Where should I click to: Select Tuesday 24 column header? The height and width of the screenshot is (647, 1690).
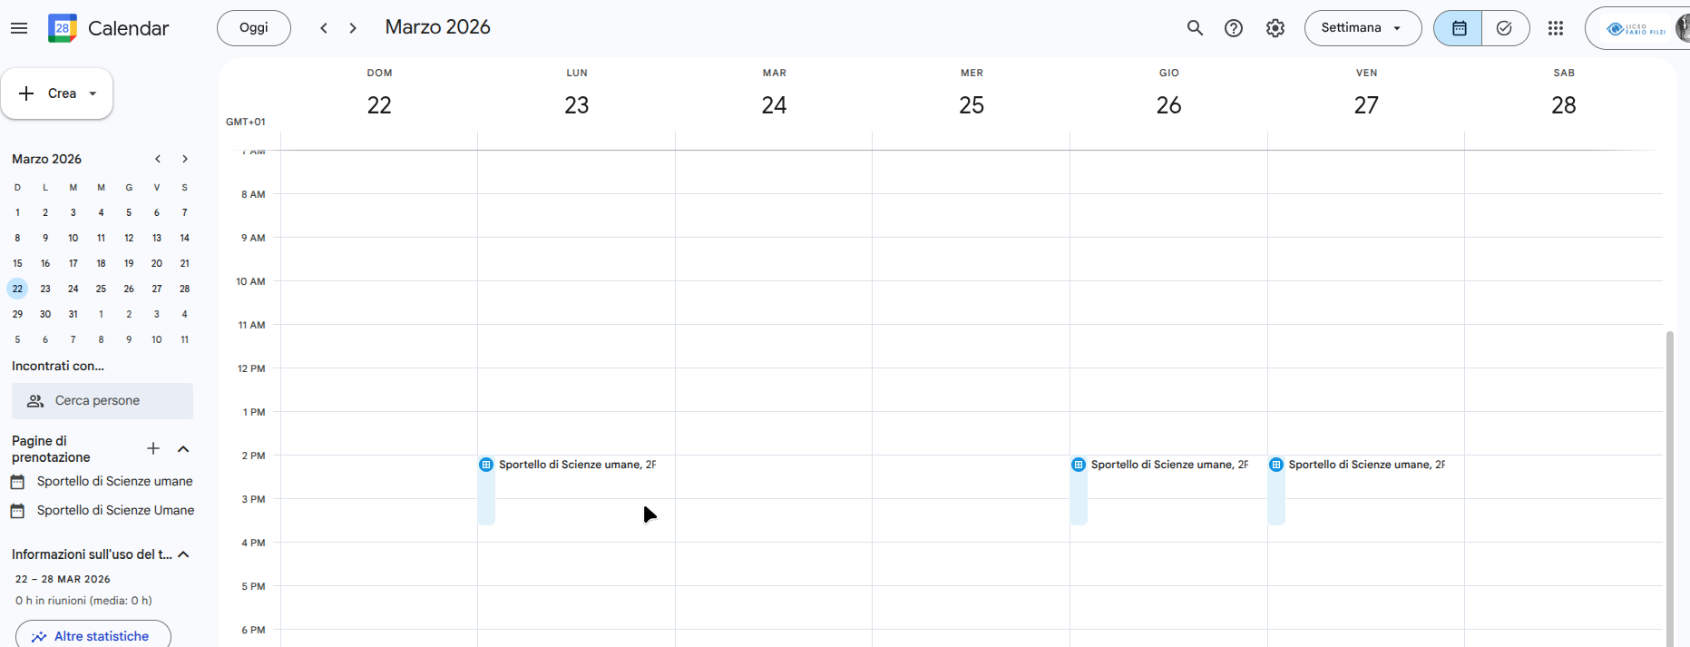pos(774,95)
